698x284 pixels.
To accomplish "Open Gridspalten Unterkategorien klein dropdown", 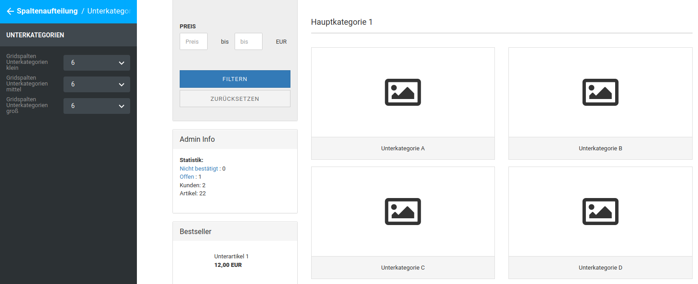I will tap(97, 63).
